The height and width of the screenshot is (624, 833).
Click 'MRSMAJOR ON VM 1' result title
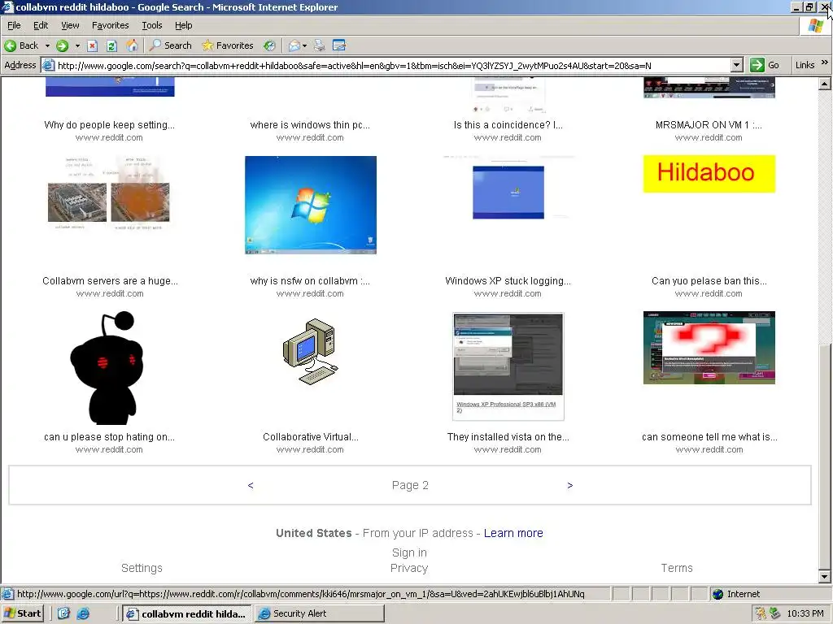pyautogui.click(x=709, y=124)
